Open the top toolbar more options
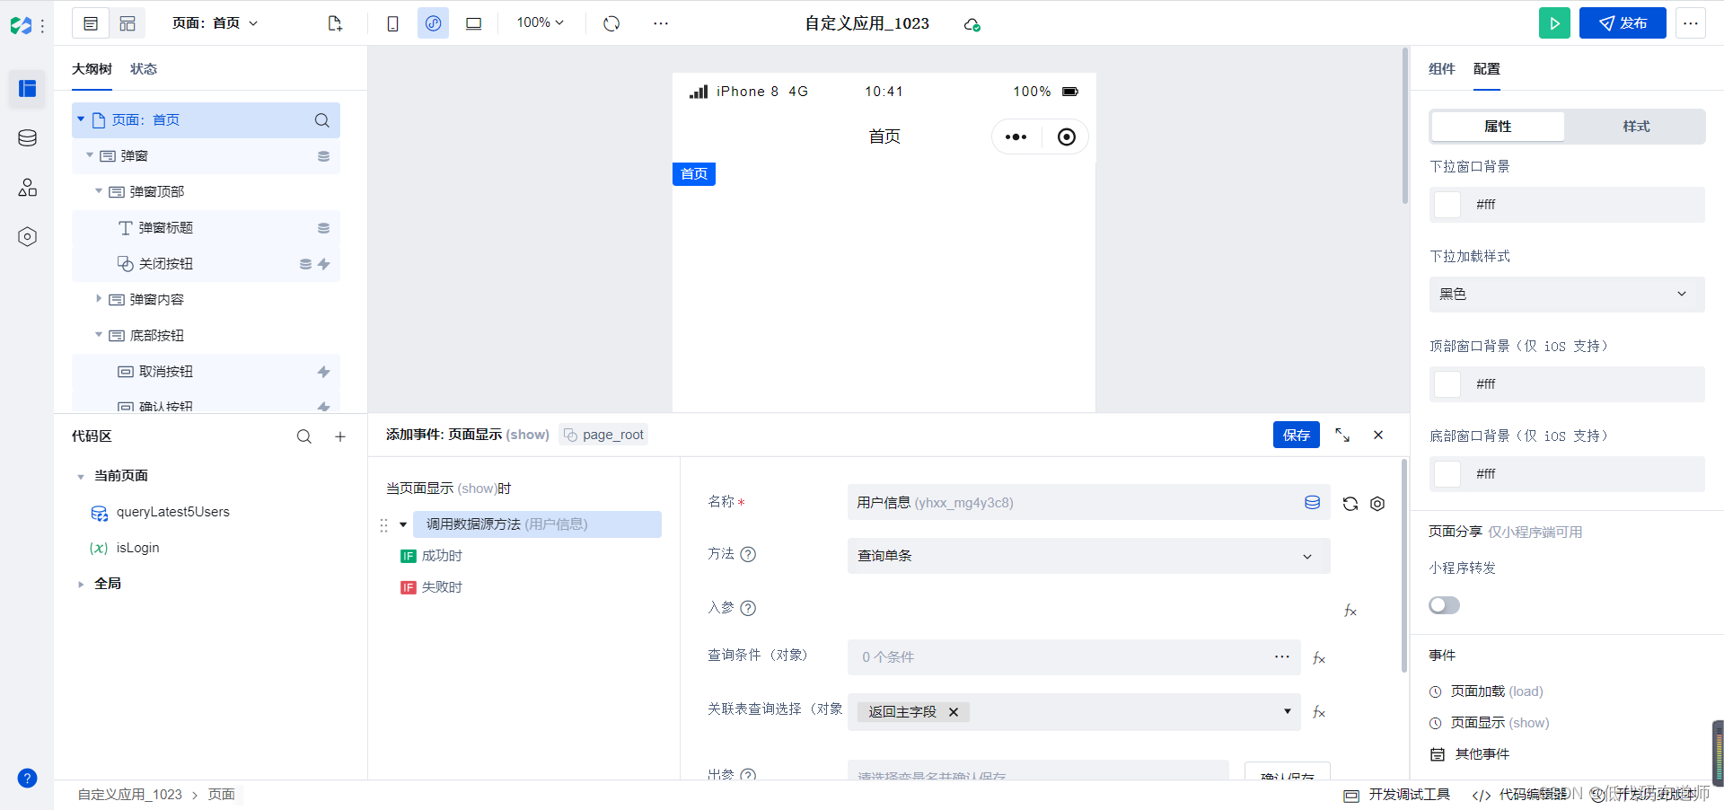This screenshot has height=810, width=1724. coord(661,23)
